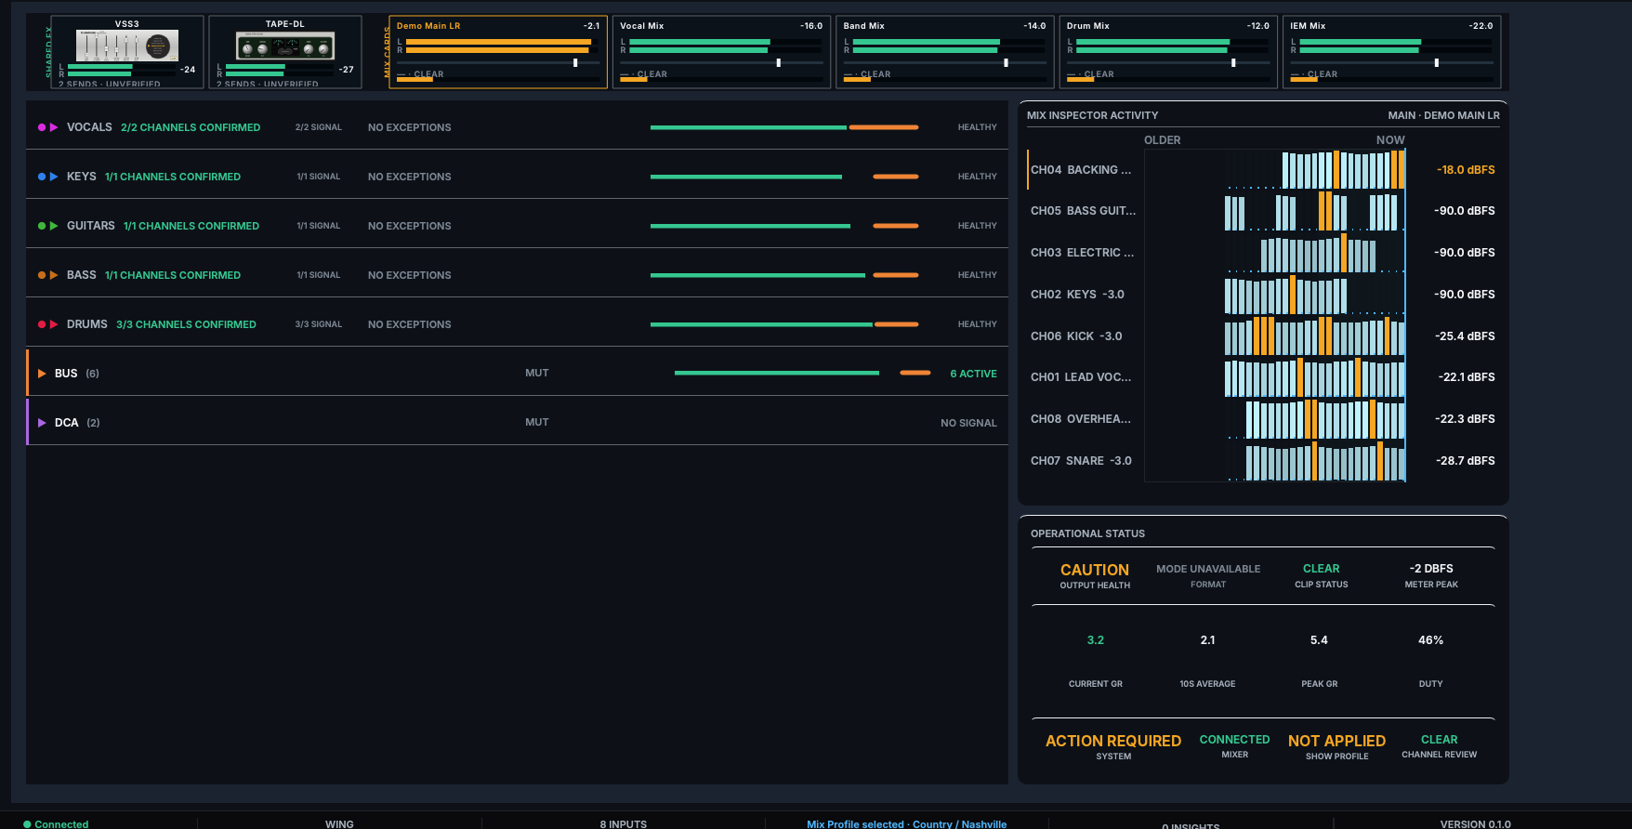Click the red dot beside DRUMS
Screen dimensions: 1632x829
pos(42,324)
